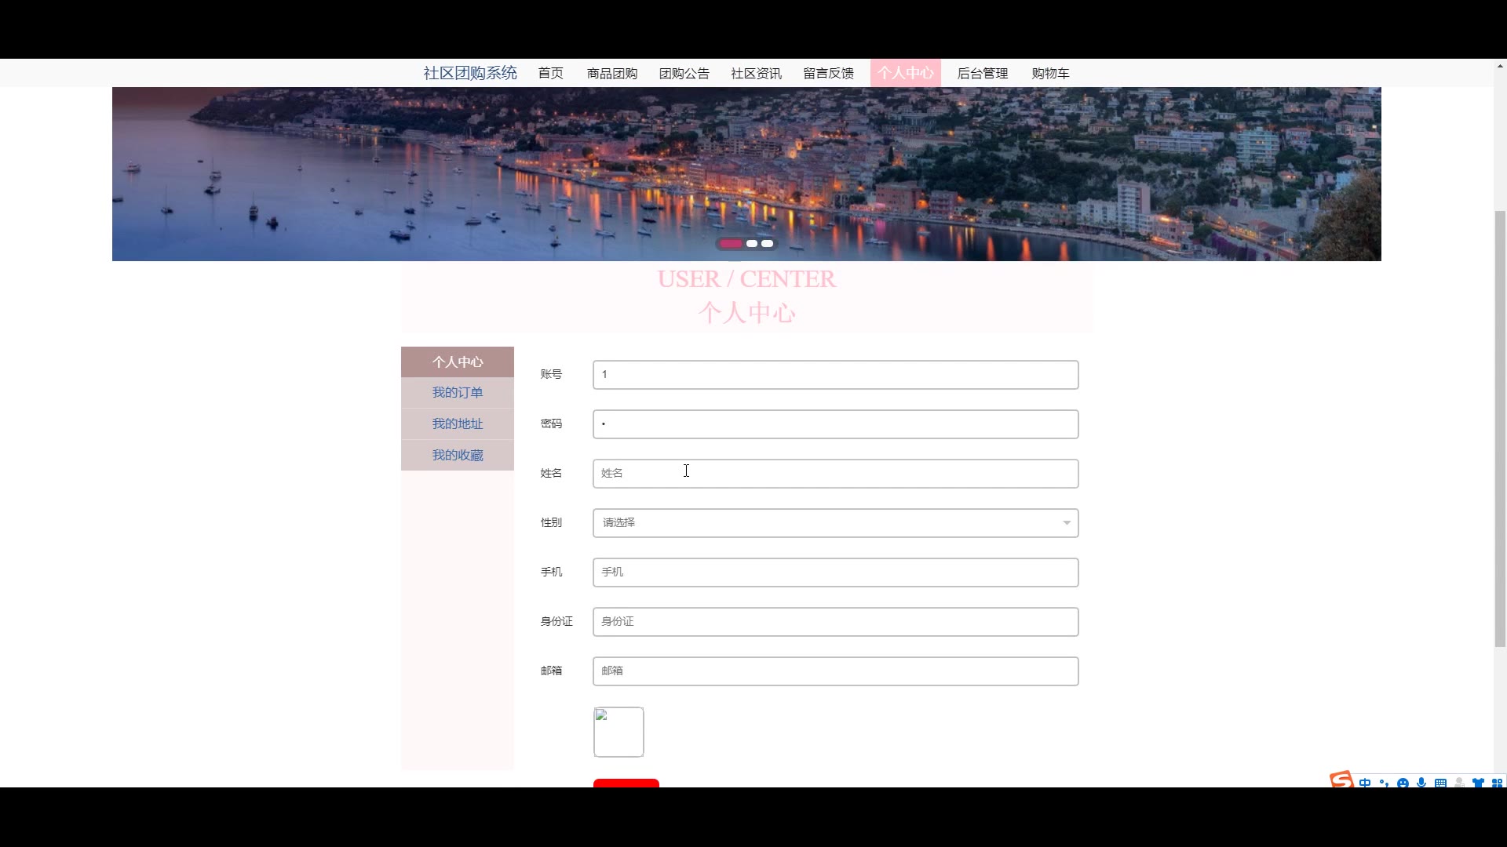The height and width of the screenshot is (847, 1507).
Task: Focus the 手机 phone input field
Action: pos(835,572)
